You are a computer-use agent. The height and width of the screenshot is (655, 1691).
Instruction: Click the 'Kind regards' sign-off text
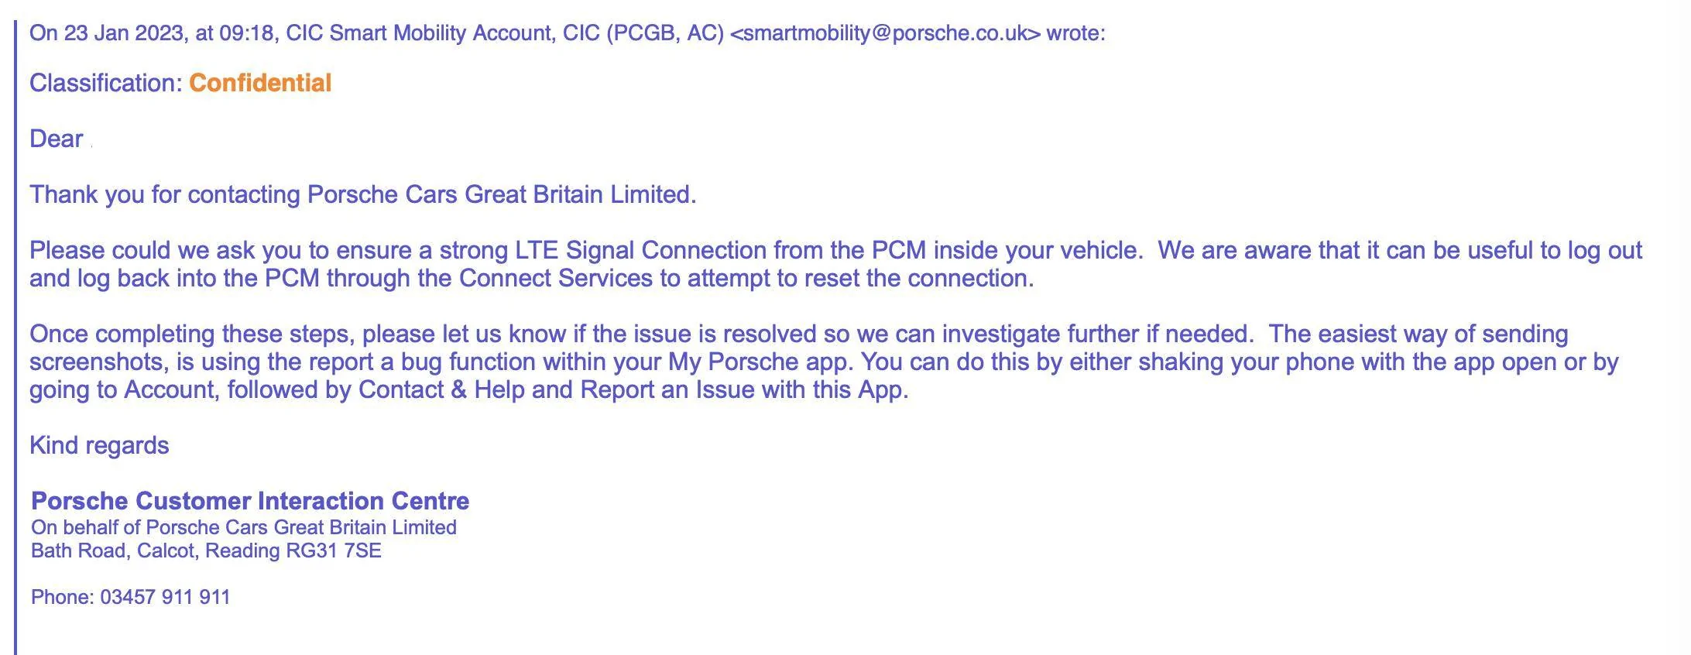(99, 445)
